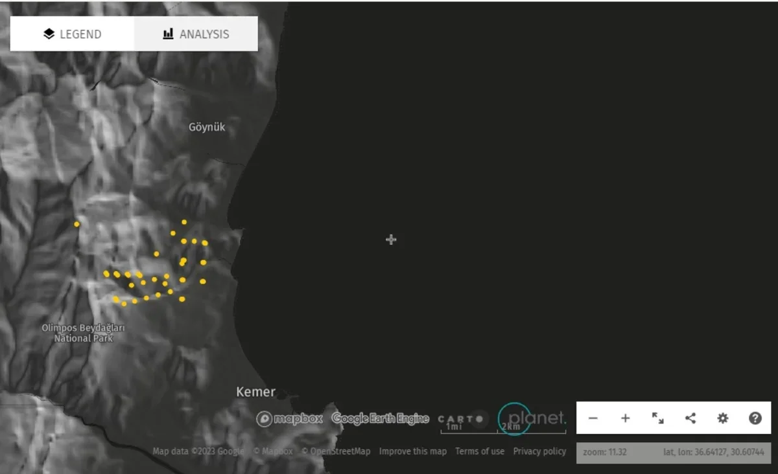Open the share map dialog
778x474 pixels.
pos(690,418)
